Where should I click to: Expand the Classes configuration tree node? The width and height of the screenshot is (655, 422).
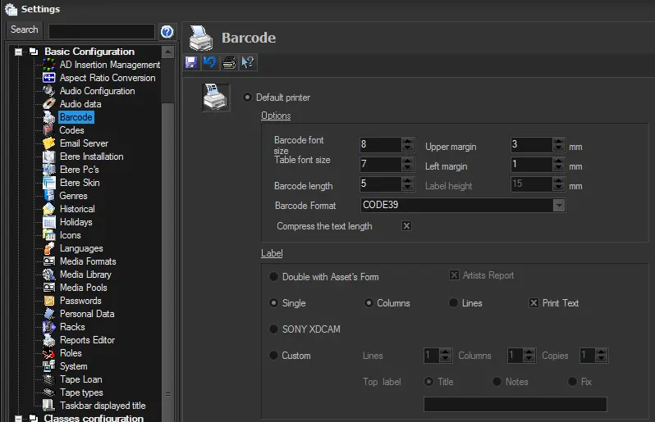point(17,418)
